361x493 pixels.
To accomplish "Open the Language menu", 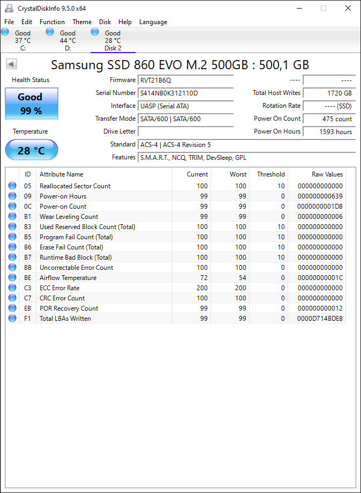I will click(x=153, y=22).
